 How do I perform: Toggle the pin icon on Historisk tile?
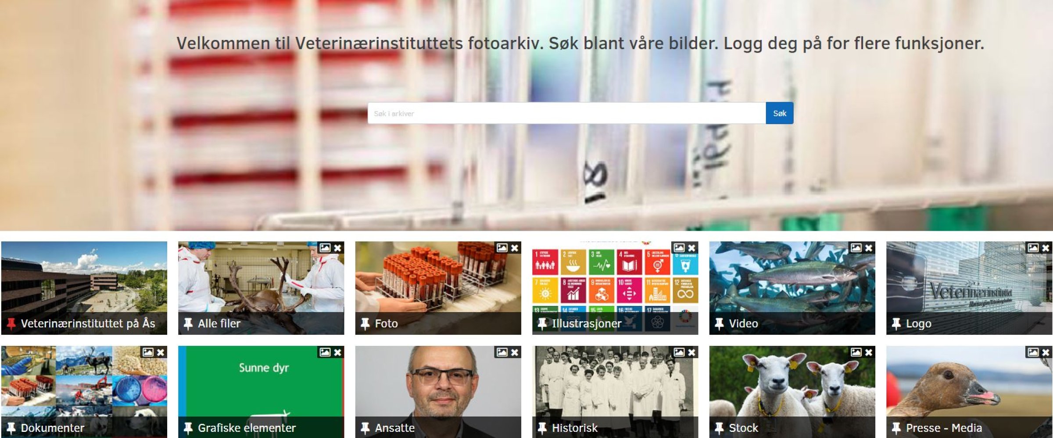click(542, 428)
